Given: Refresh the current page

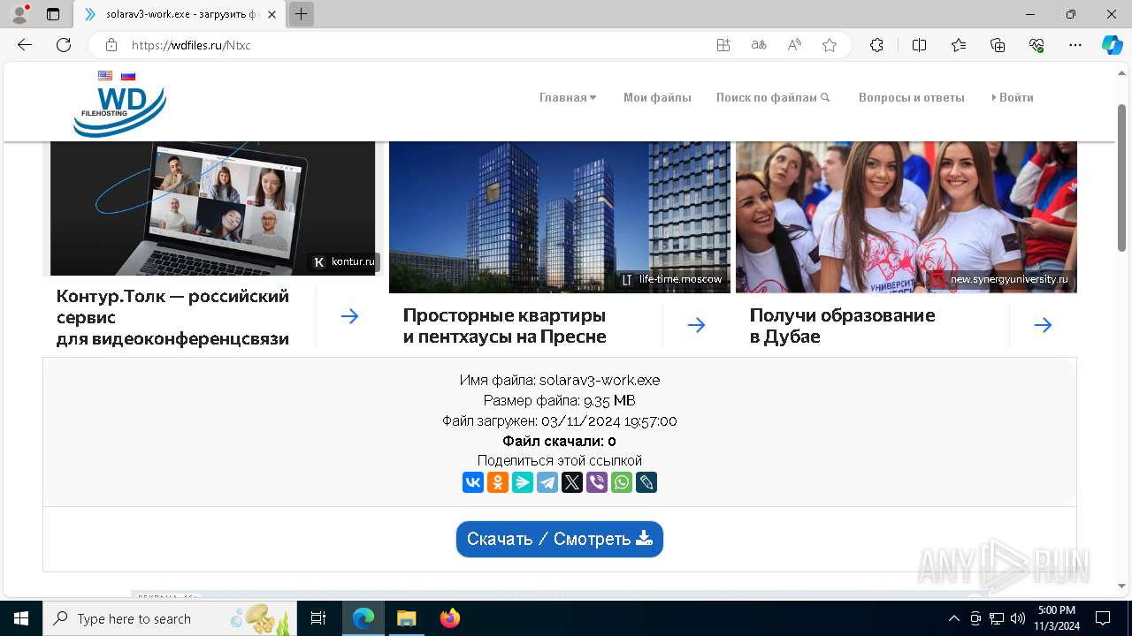Looking at the screenshot, I should tap(64, 45).
